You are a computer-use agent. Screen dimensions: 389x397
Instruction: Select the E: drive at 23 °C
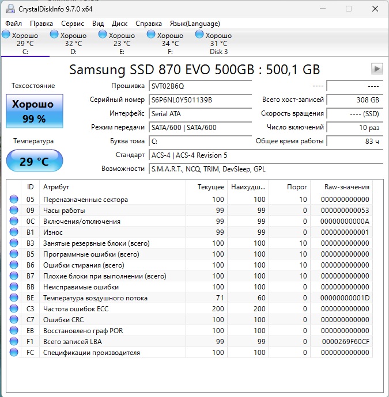(122, 44)
